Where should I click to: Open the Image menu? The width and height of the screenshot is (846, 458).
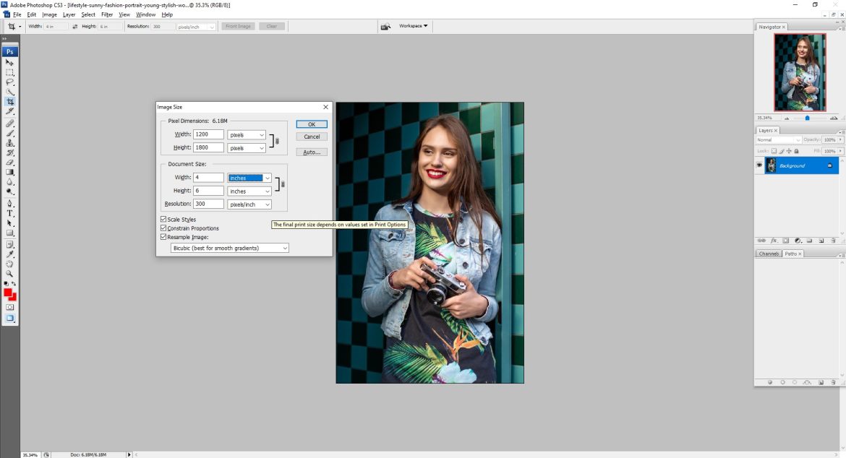(x=49, y=14)
